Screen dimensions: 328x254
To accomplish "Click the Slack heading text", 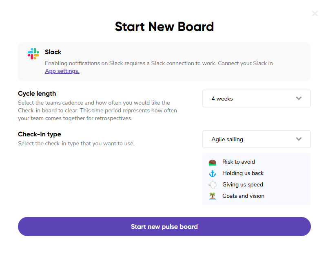I will [53, 52].
